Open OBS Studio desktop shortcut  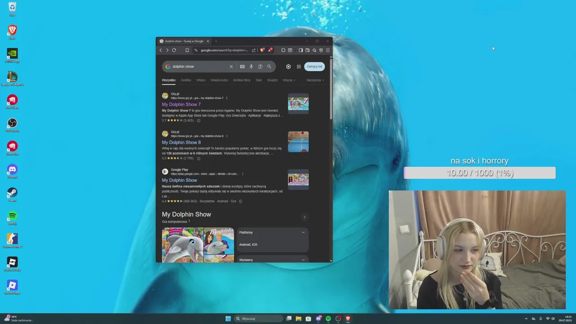pyautogui.click(x=12, y=125)
